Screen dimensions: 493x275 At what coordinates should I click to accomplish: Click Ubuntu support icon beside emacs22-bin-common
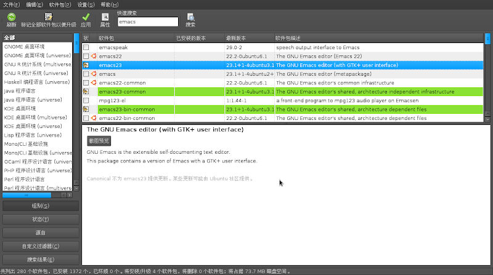pos(94,118)
